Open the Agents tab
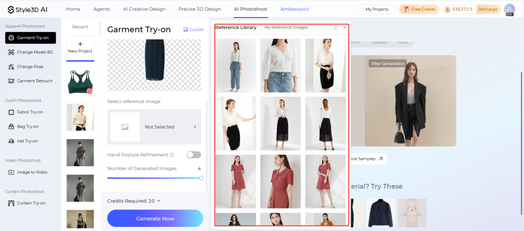The image size is (524, 231). [102, 9]
